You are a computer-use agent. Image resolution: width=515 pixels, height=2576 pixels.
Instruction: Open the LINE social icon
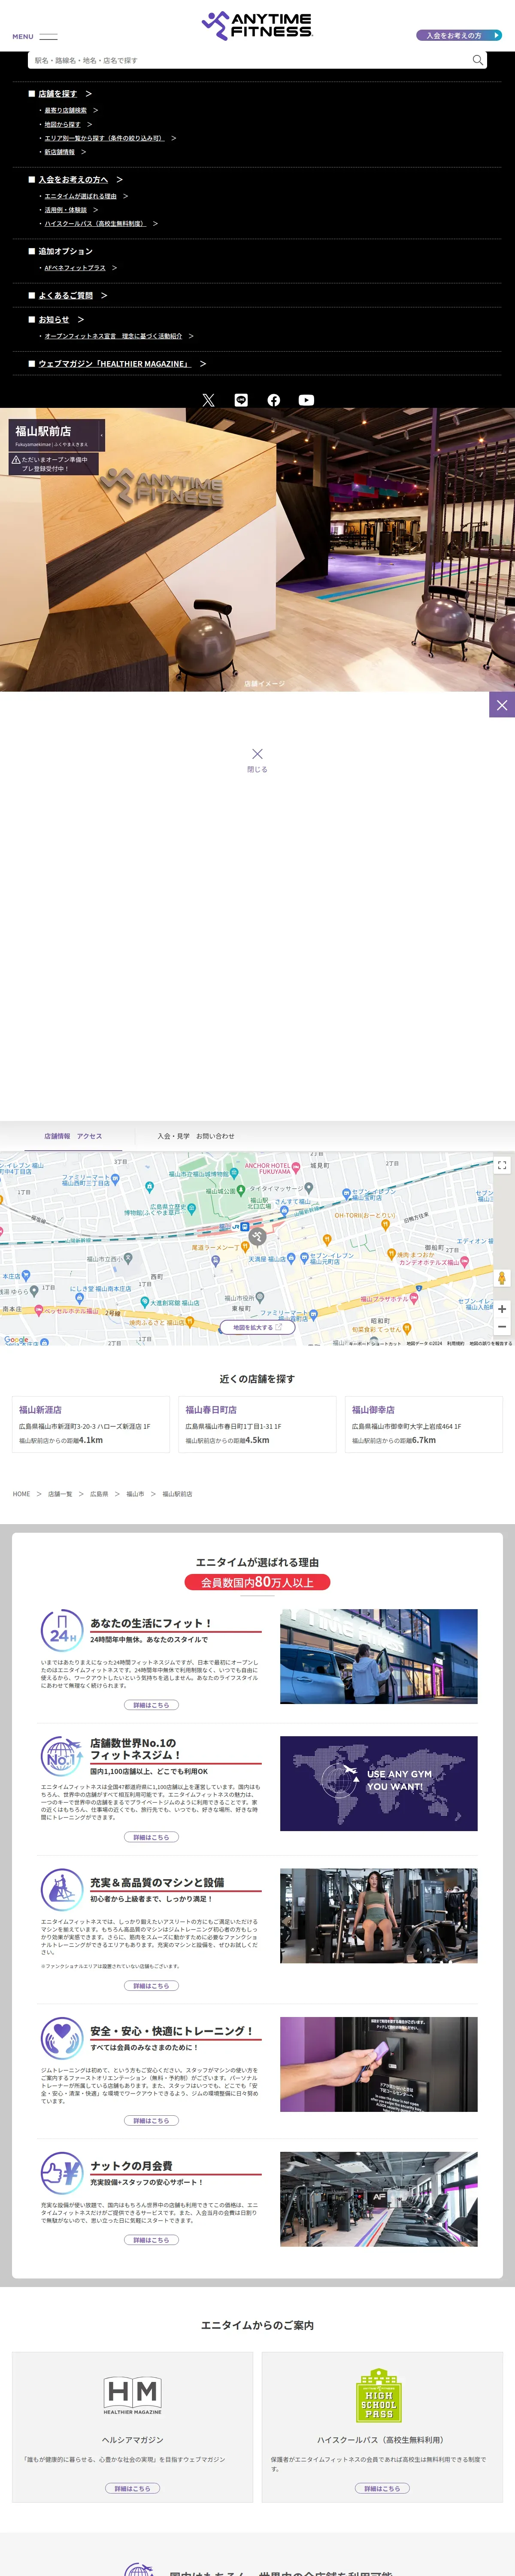pyautogui.click(x=241, y=400)
